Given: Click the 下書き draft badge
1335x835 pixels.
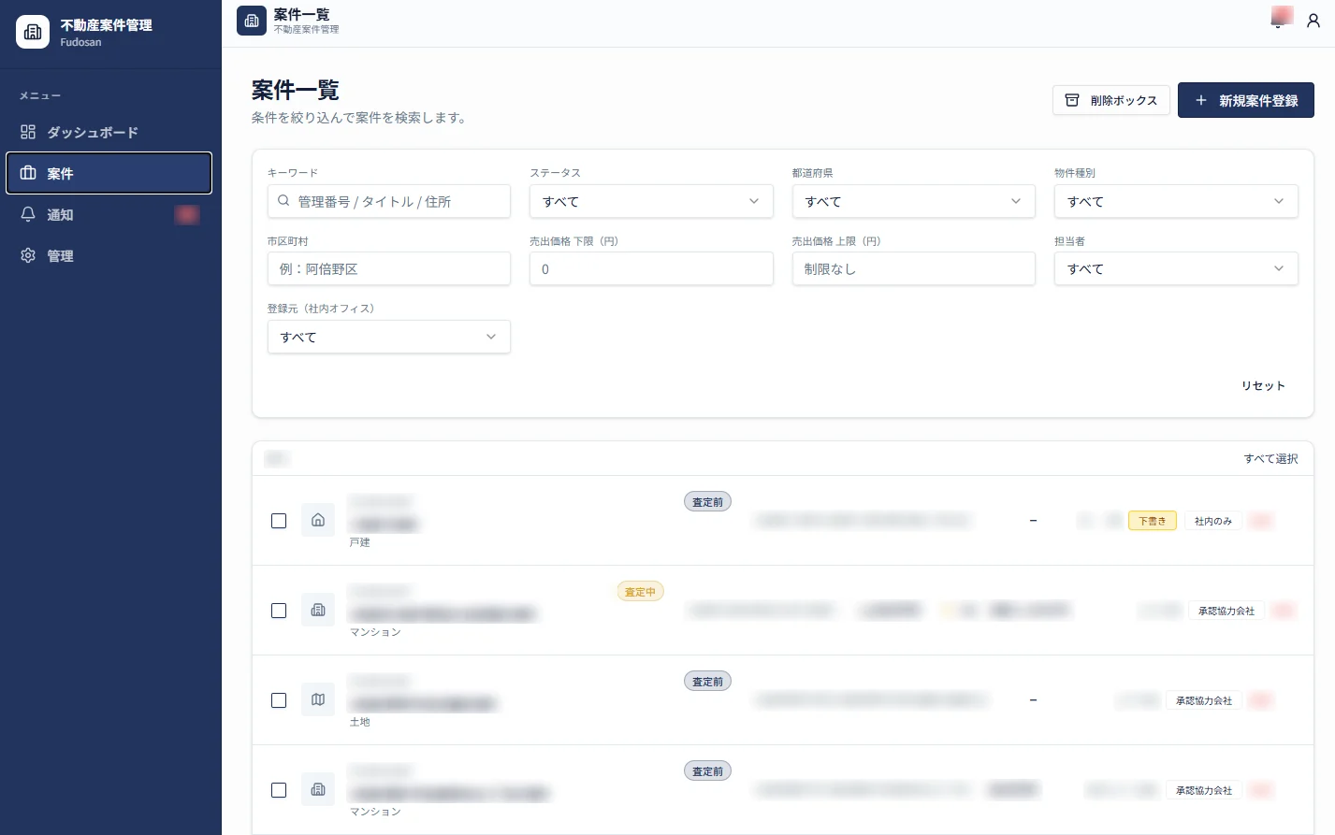Looking at the screenshot, I should pos(1153,521).
